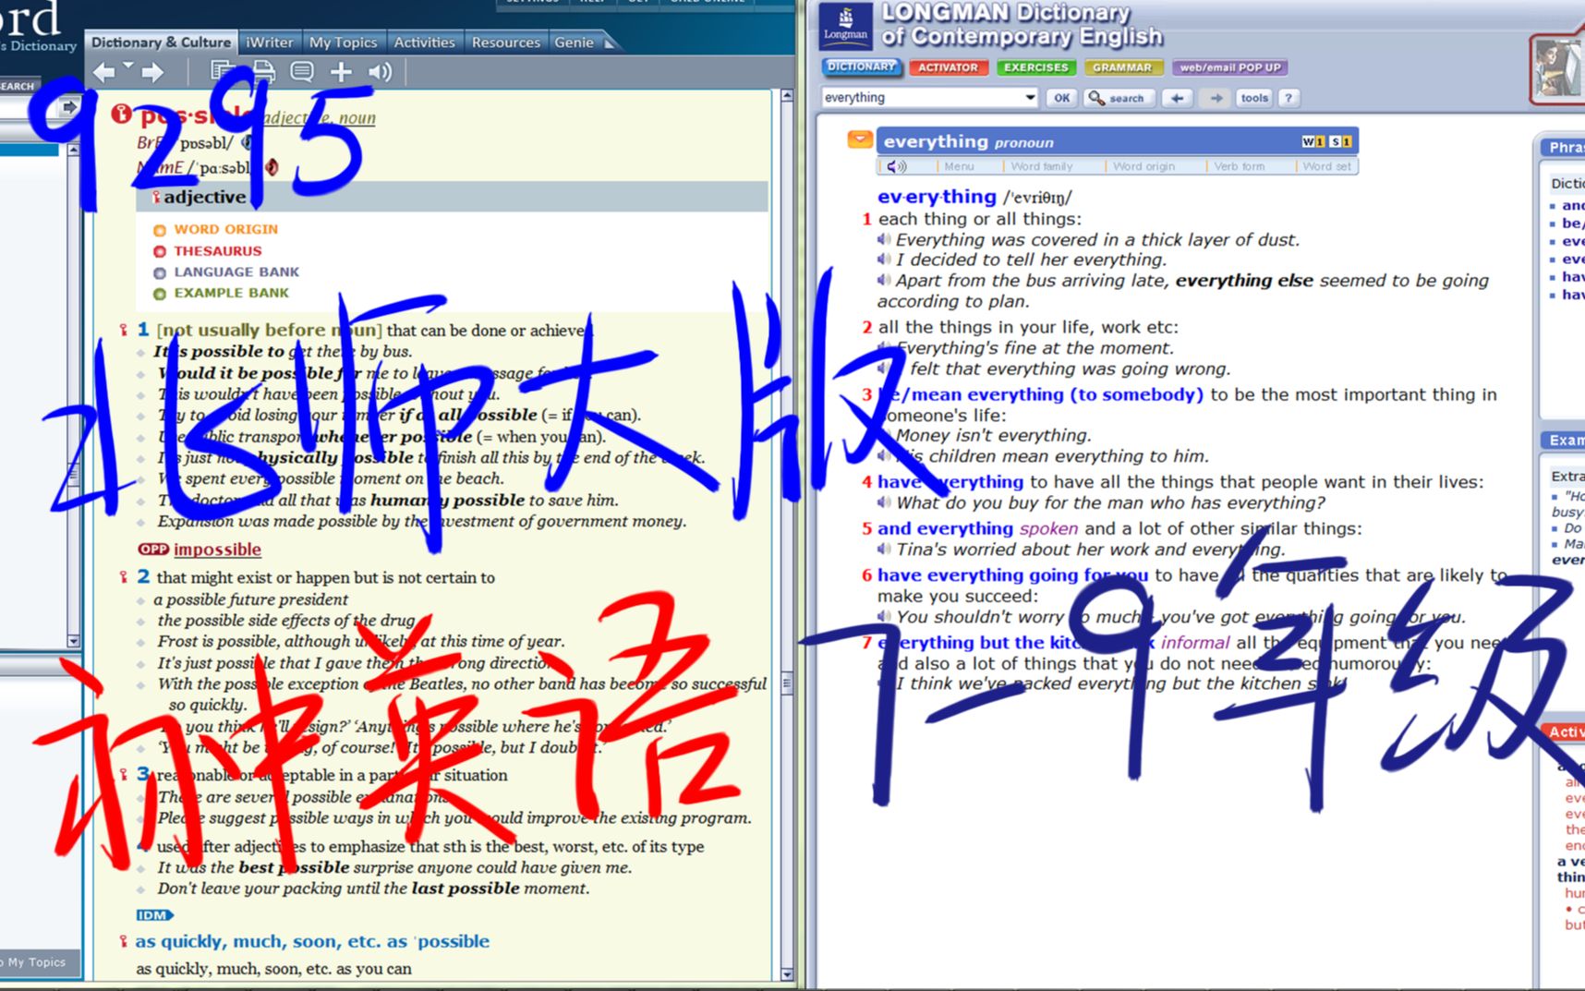1585x991 pixels.
Task: Print the Oxford entry with printer icon
Action: 264,72
